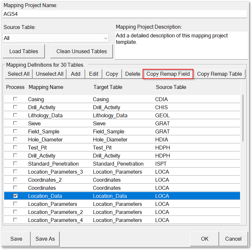Select the Location_Parameters_3 mapping name

tap(55, 172)
